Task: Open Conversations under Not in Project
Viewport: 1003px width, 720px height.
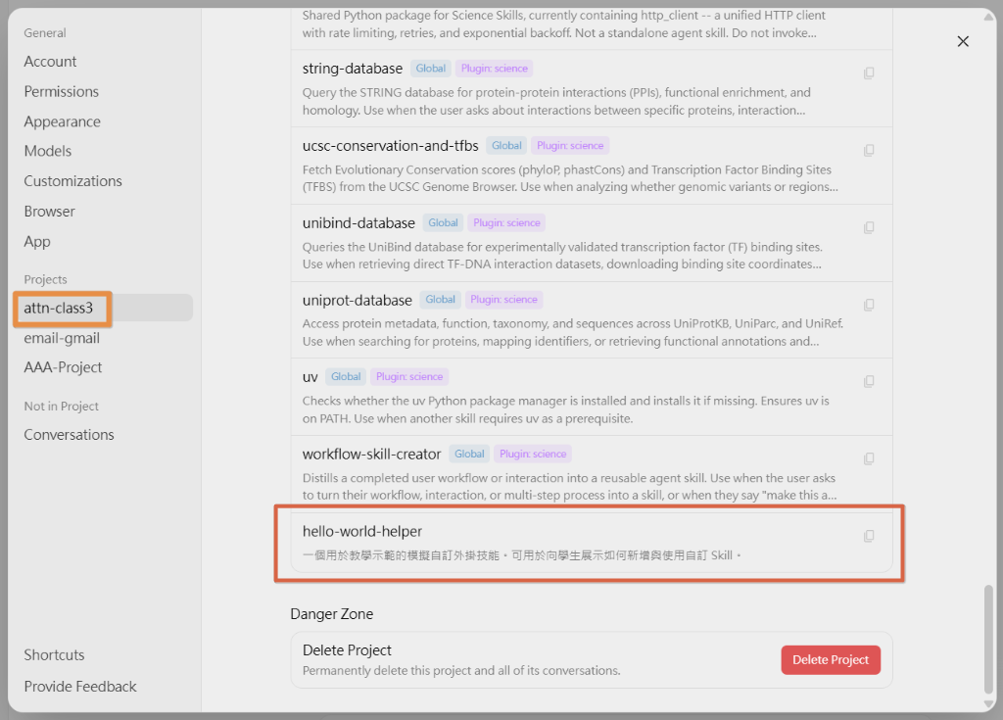Action: tap(70, 435)
